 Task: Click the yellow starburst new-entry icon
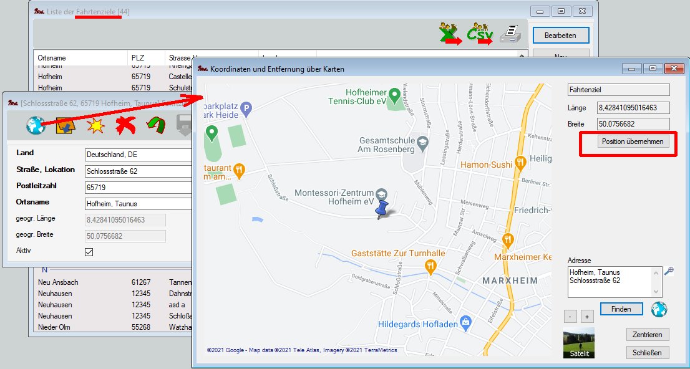click(x=96, y=126)
